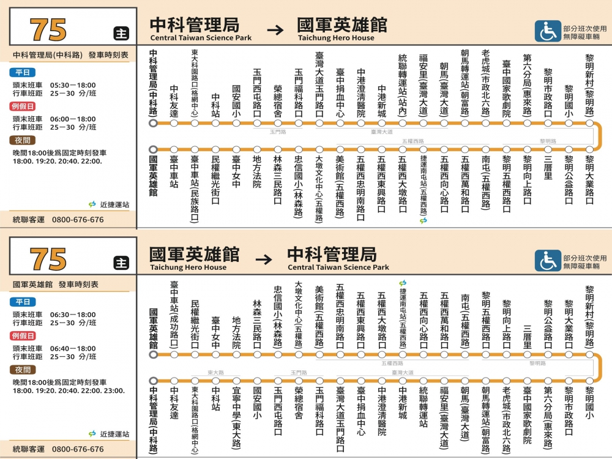This screenshot has height=459, width=612.
Task: Select 例假日 tag in 國軍英雄館 timetable
Action: (x=24, y=336)
